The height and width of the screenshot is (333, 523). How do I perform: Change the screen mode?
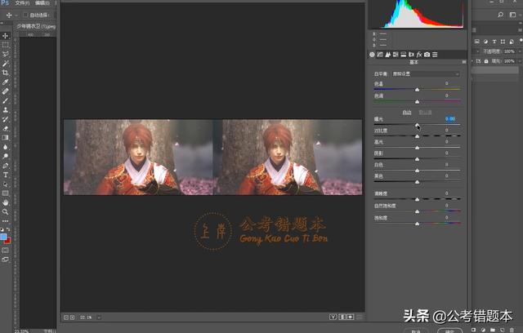(x=6, y=260)
